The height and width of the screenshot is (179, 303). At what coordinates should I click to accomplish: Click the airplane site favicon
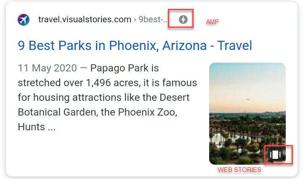[24, 20]
